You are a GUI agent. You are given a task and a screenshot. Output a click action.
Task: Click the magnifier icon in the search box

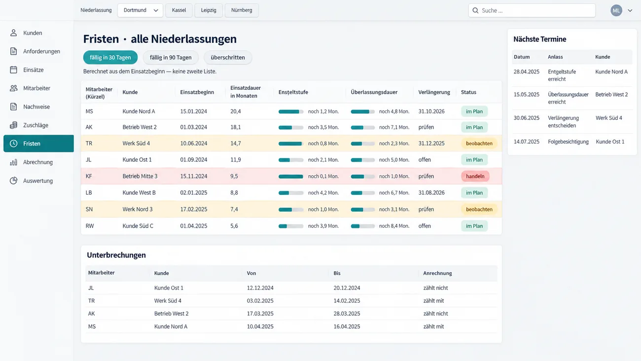[476, 10]
